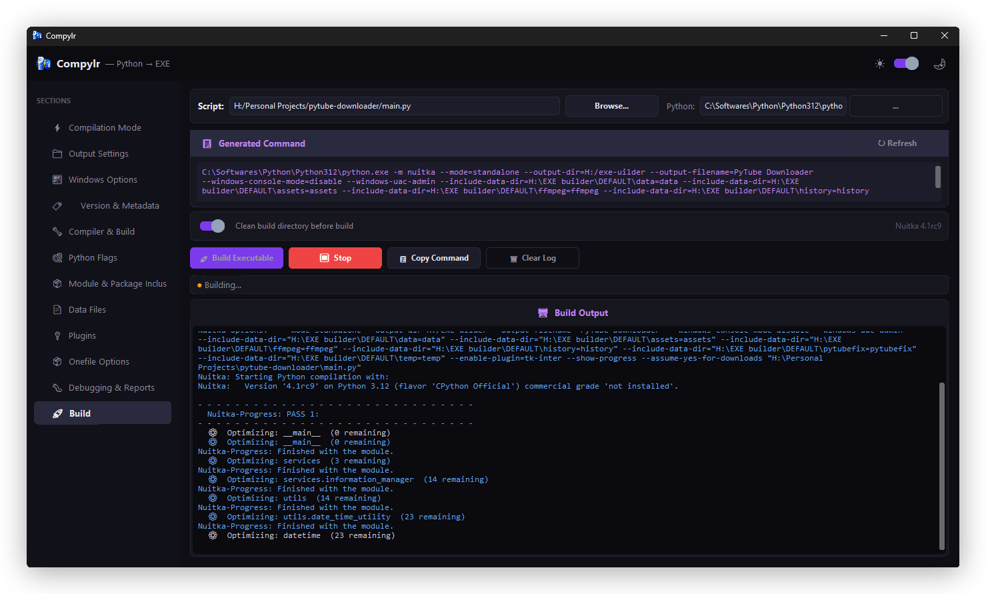The width and height of the screenshot is (986, 594).
Task: Stop the running build
Action: coord(335,258)
